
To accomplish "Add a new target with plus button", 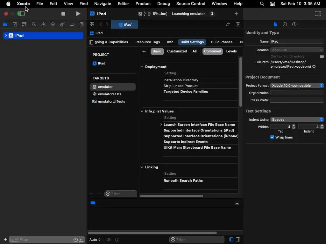I will tap(91, 194).
